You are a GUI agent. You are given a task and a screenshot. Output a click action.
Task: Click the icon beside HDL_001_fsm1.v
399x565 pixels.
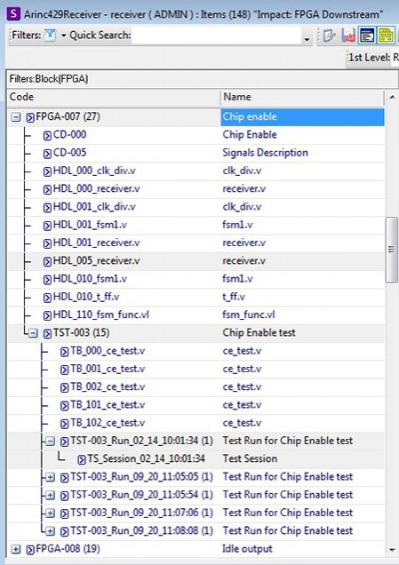pyautogui.click(x=47, y=226)
